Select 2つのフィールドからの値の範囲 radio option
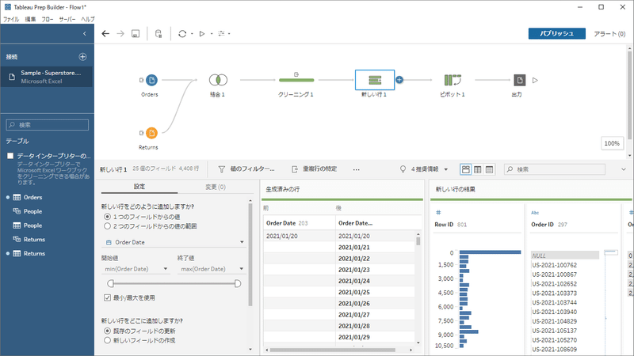This screenshot has width=634, height=356. pyautogui.click(x=107, y=226)
